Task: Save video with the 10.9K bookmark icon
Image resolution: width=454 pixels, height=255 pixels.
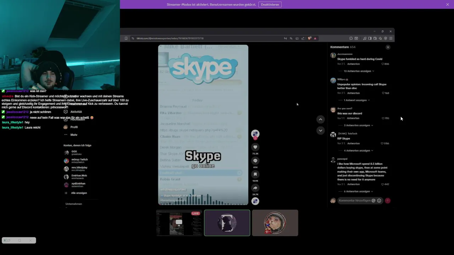Action: [x=255, y=174]
